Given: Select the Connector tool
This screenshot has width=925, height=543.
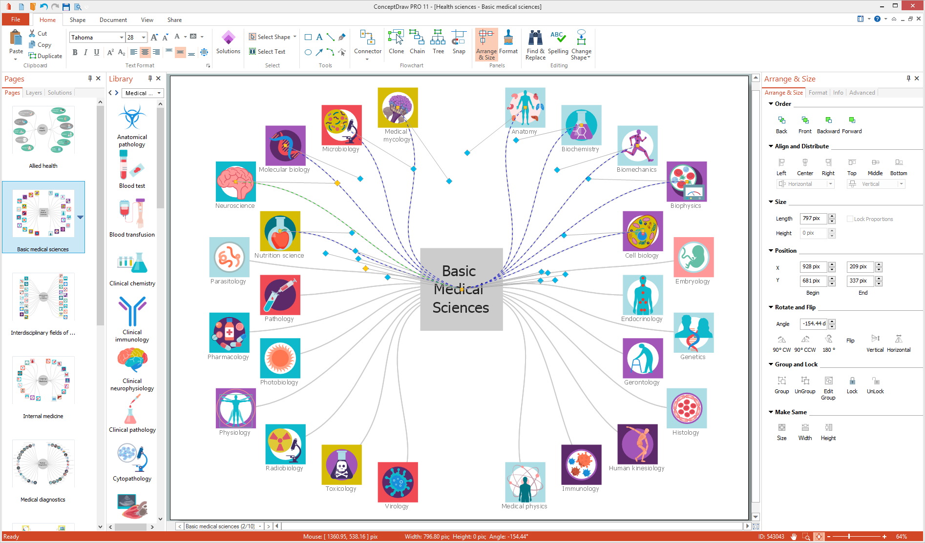Looking at the screenshot, I should tap(368, 42).
